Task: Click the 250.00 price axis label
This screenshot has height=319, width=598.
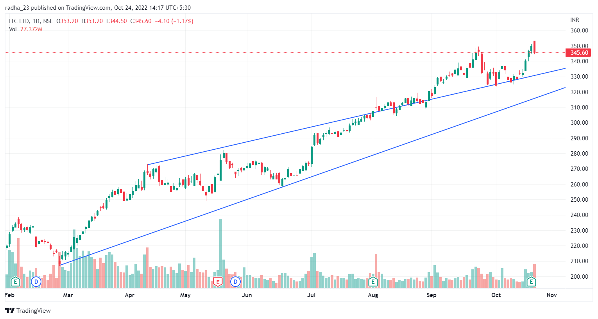Action: 579,199
